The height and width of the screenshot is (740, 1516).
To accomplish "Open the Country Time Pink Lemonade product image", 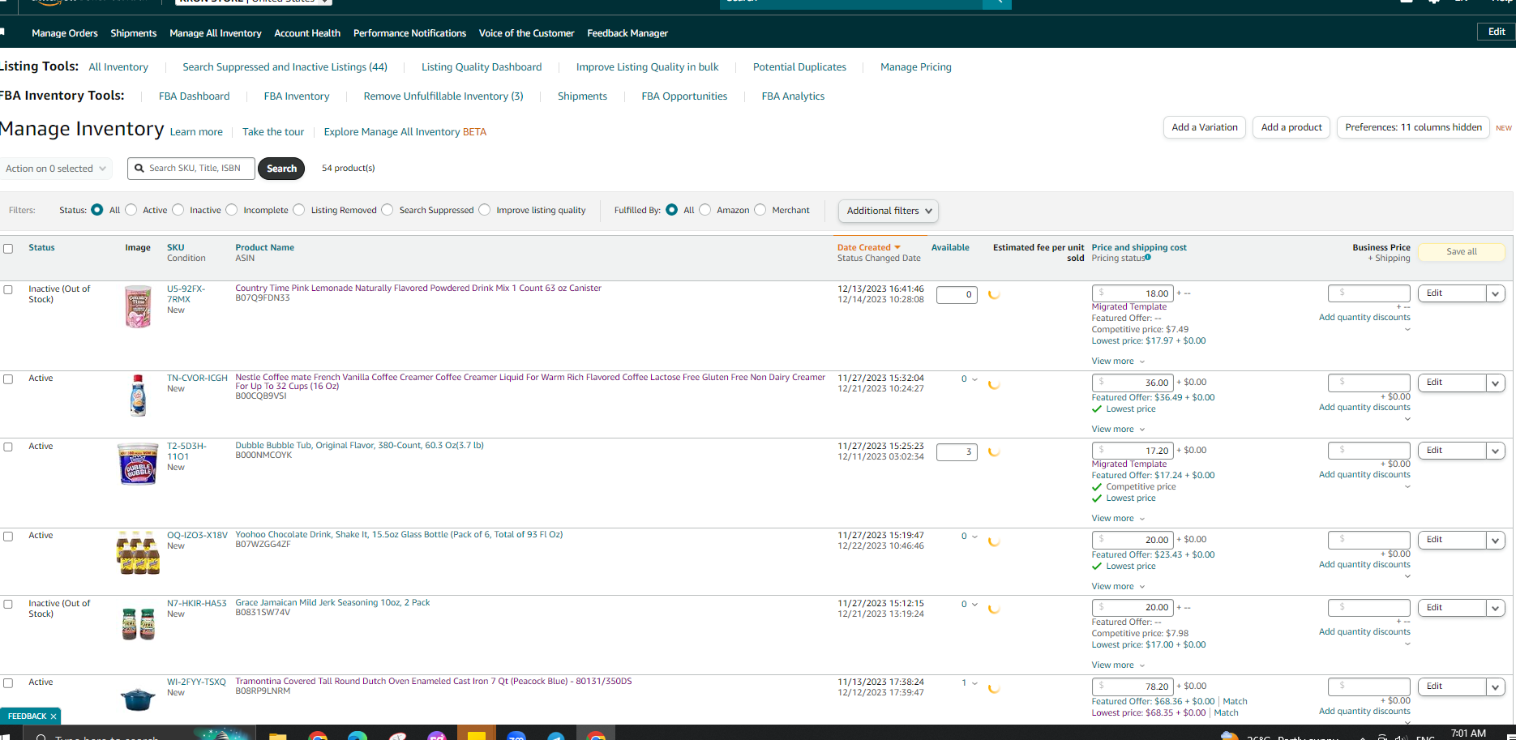I will click(138, 306).
